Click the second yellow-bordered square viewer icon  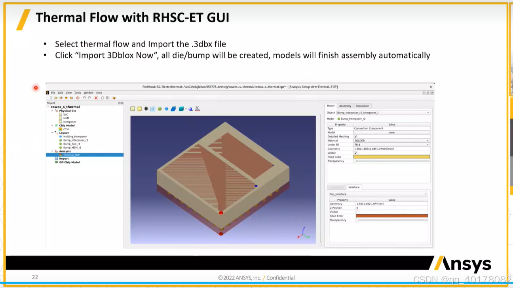point(139,109)
